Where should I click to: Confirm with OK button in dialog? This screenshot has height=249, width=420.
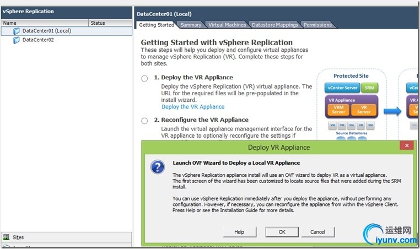282,232
